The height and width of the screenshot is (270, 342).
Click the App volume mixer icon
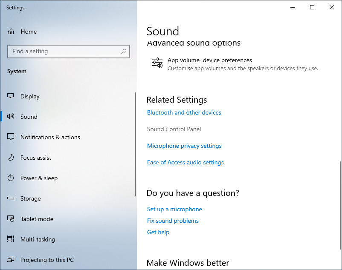click(157, 63)
